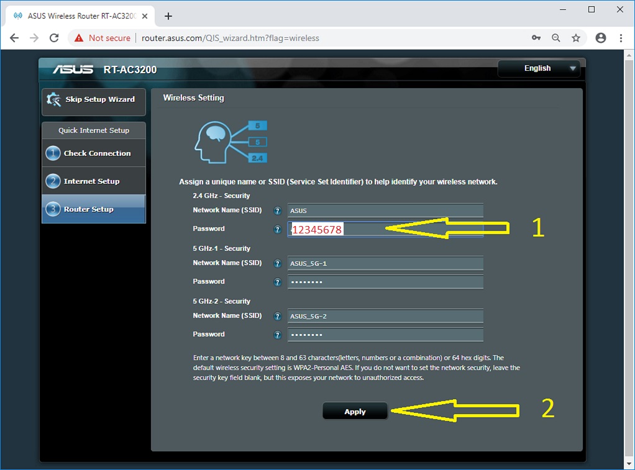Select Router Setup step label
Screen dimensions: 635x470
click(89, 209)
